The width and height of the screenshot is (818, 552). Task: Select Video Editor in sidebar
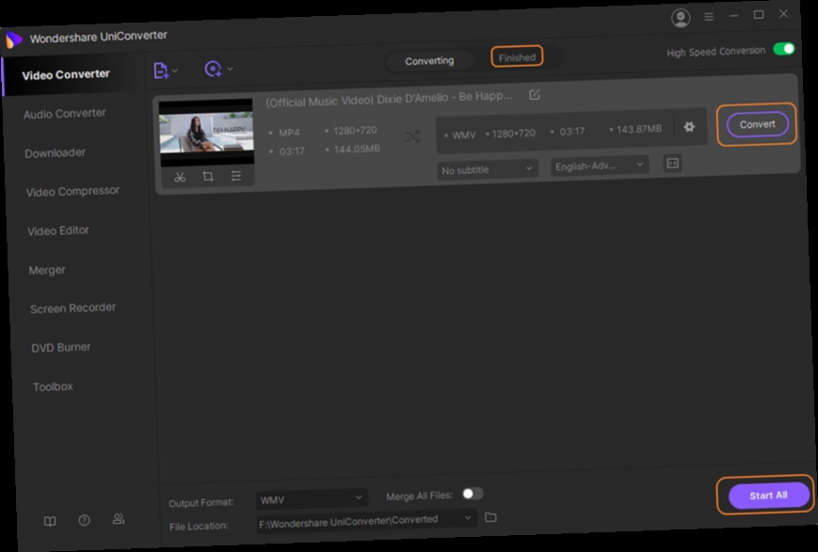58,230
